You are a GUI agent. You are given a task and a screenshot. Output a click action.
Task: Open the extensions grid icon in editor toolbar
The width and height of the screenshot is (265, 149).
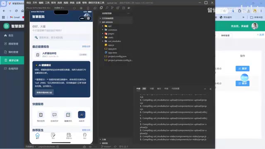click(118, 8)
